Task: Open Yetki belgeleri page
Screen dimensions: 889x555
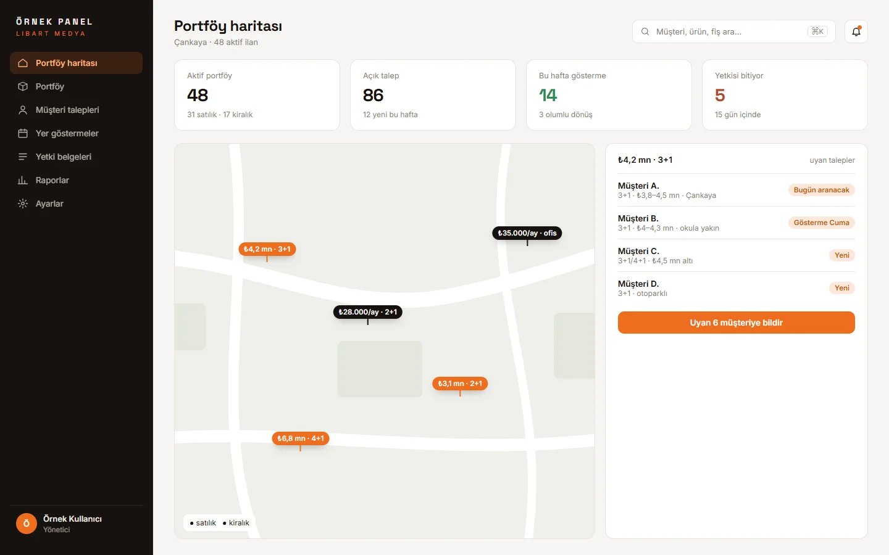Action: 77,157
